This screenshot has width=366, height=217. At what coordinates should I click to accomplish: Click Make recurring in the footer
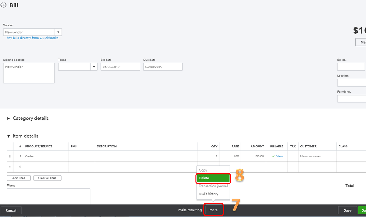point(190,210)
